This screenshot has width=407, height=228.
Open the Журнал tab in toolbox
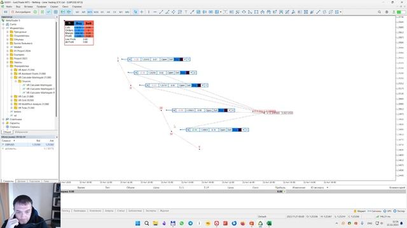164,211
